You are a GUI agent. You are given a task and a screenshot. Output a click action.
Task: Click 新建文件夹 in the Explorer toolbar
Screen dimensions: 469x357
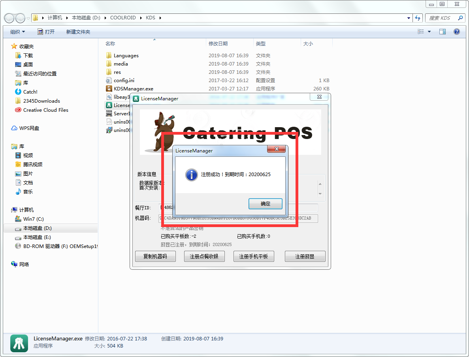click(78, 32)
